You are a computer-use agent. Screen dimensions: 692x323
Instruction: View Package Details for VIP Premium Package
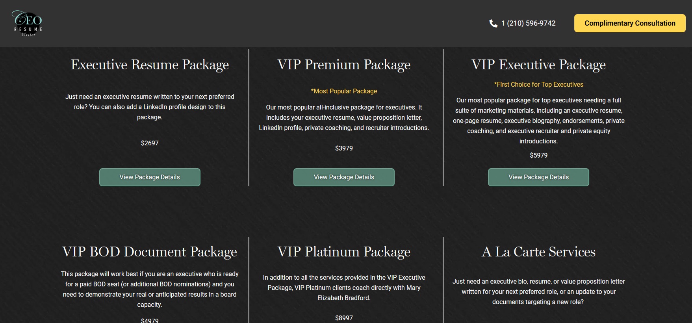tap(344, 177)
